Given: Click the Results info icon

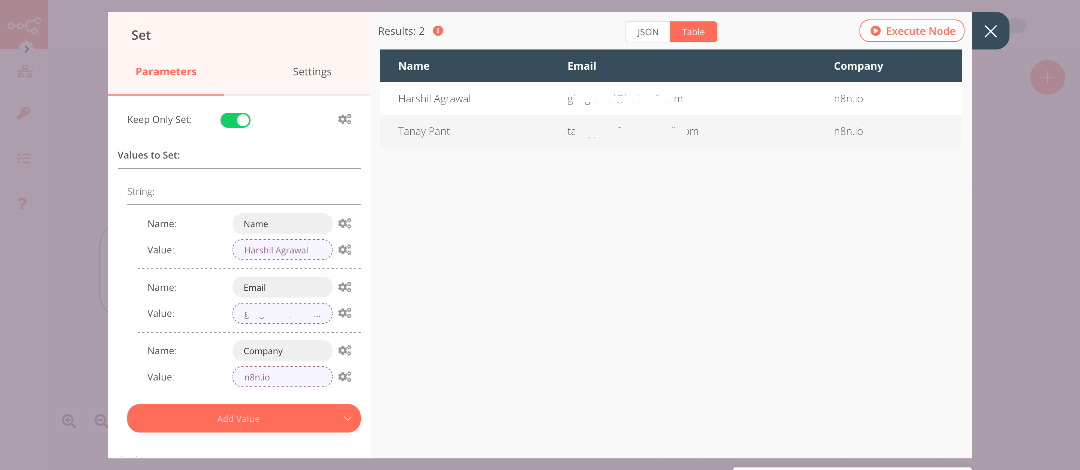Looking at the screenshot, I should (438, 30).
